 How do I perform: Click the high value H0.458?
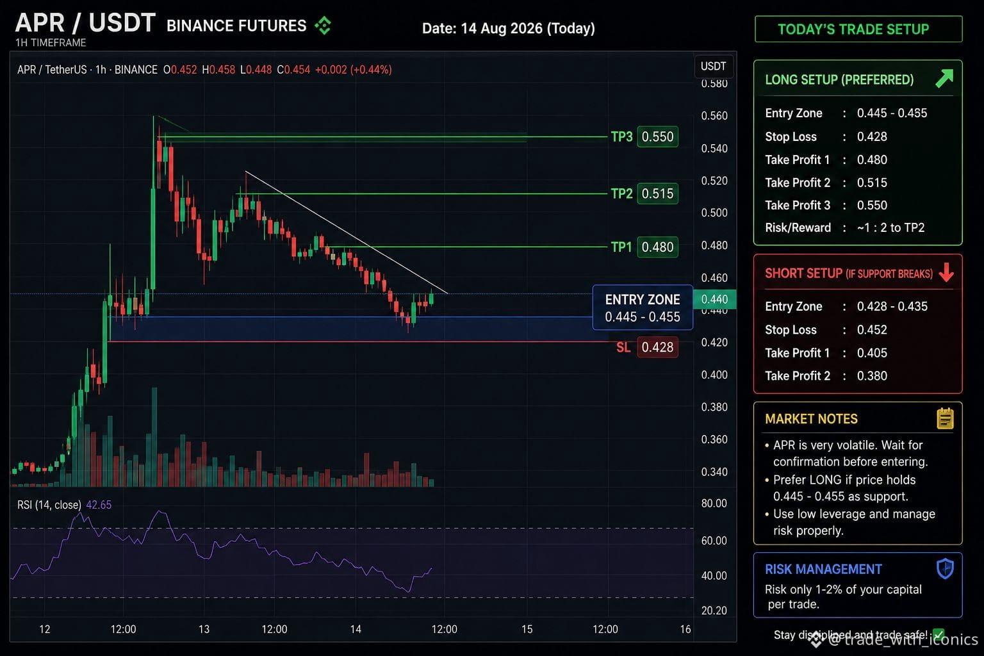[218, 69]
